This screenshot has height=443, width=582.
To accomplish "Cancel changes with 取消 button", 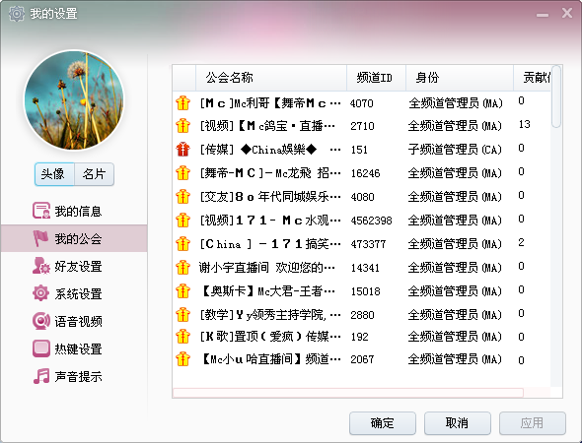I will click(458, 423).
